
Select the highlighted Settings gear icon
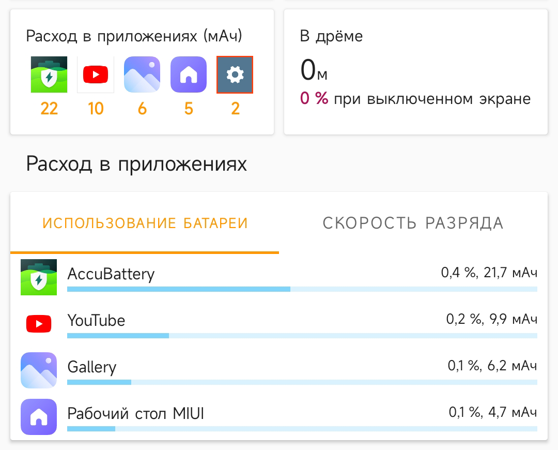click(235, 74)
